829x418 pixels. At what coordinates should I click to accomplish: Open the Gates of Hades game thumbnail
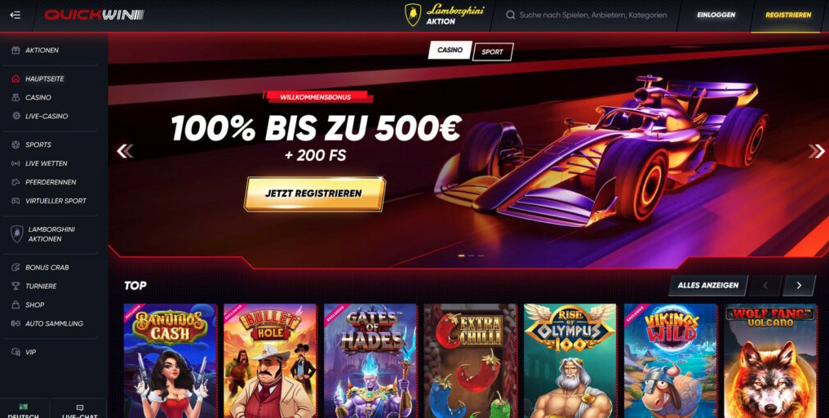point(370,361)
